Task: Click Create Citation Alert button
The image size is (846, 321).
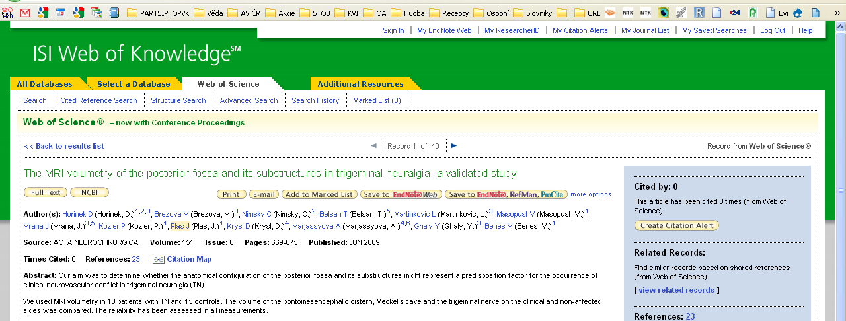Action: [676, 225]
